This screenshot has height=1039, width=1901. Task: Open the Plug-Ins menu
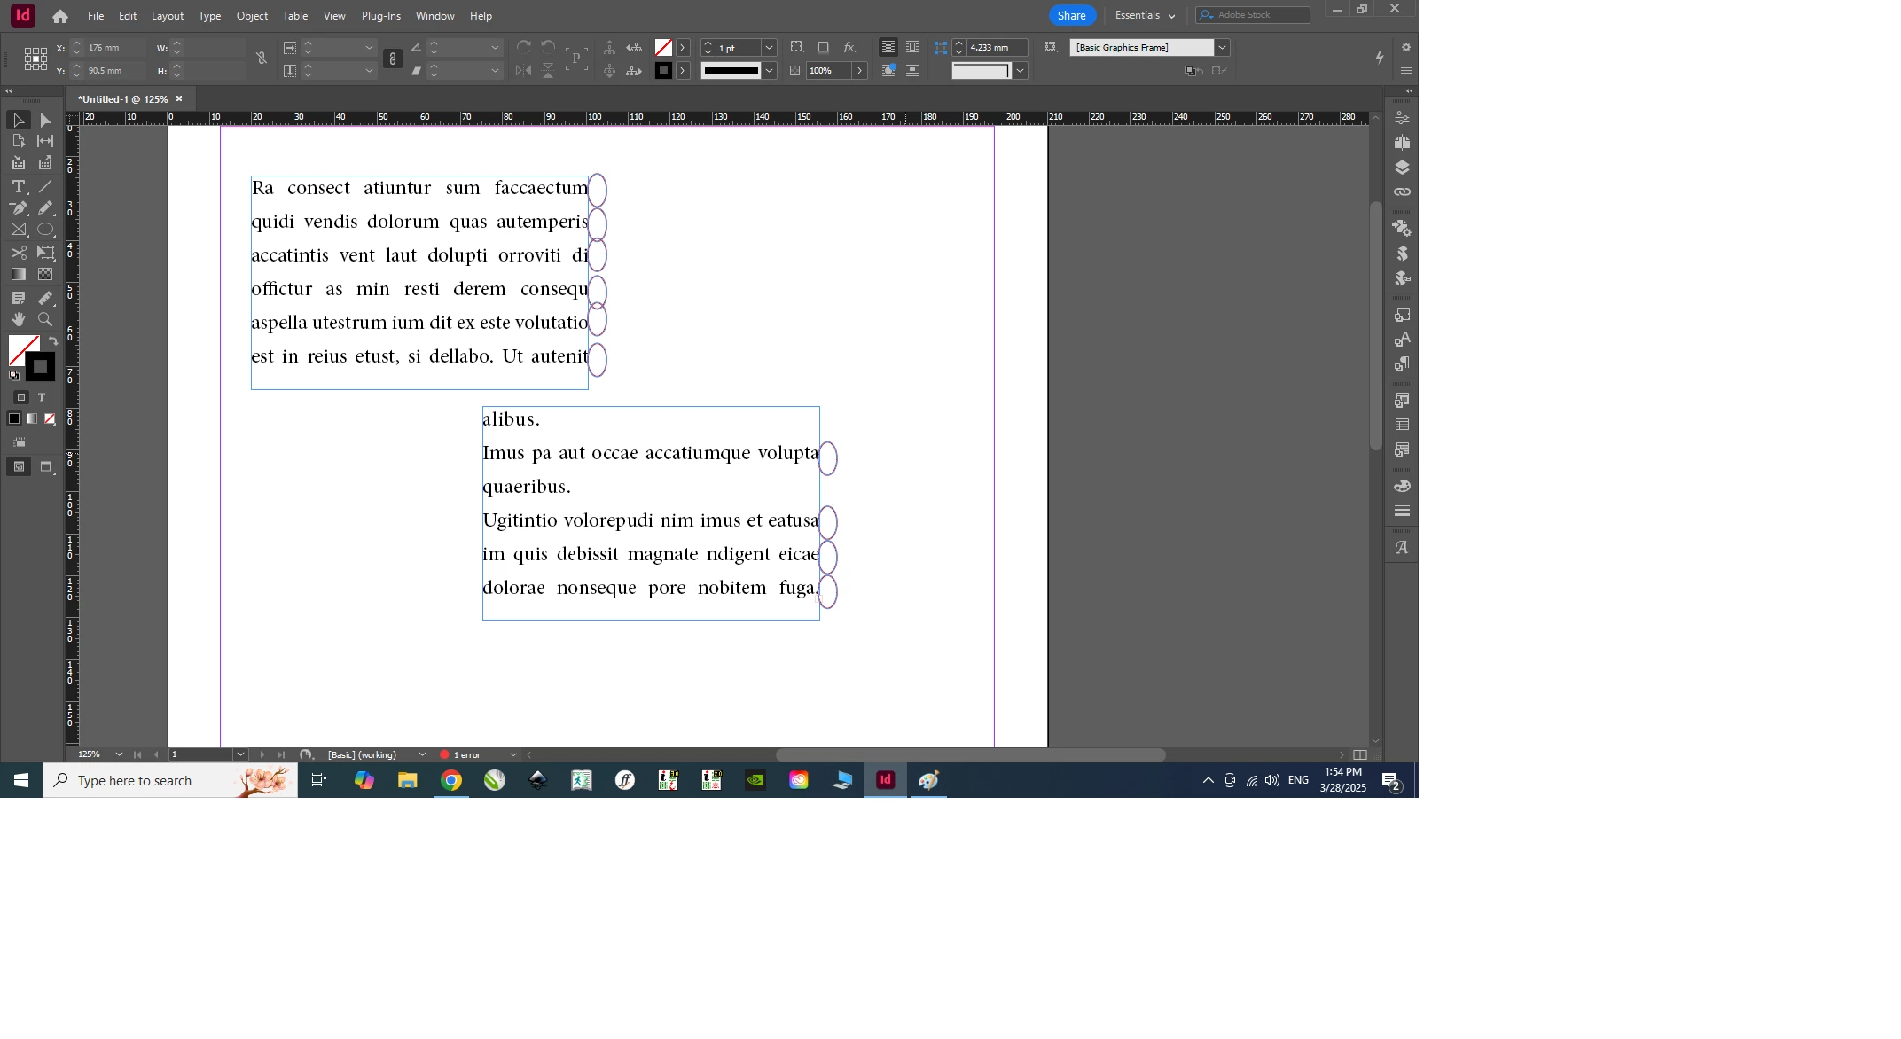[x=380, y=16]
